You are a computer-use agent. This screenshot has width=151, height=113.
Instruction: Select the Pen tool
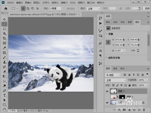pyautogui.click(x=4, y=91)
